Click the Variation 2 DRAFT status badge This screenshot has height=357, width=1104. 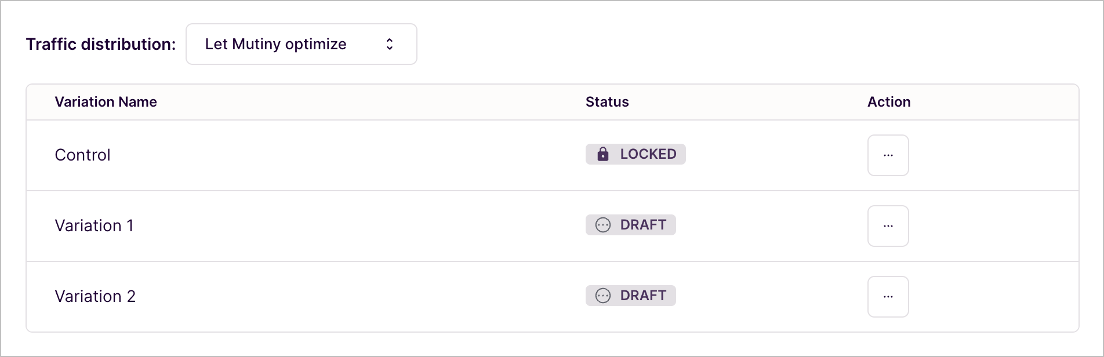631,296
